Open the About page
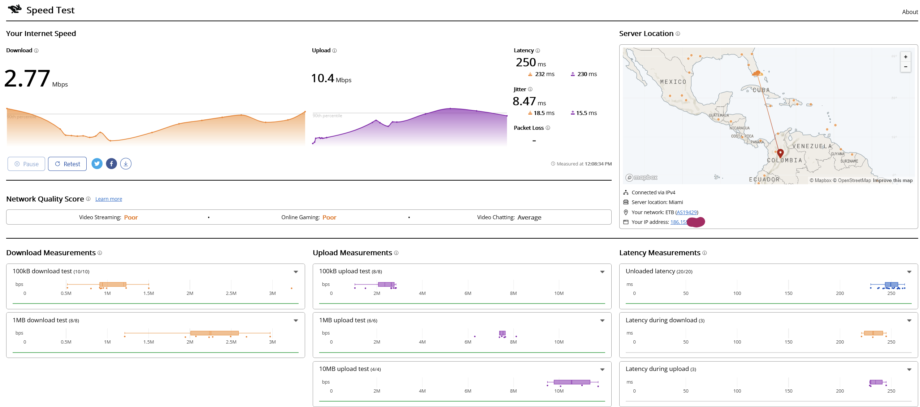The height and width of the screenshot is (407, 920). point(910,12)
